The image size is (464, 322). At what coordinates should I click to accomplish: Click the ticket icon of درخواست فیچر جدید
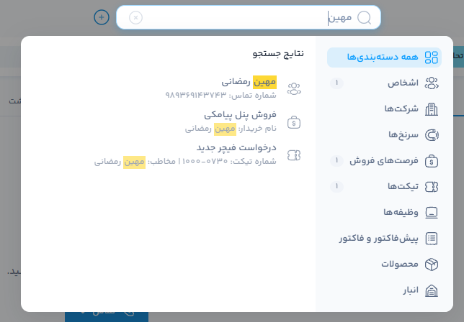coord(294,155)
